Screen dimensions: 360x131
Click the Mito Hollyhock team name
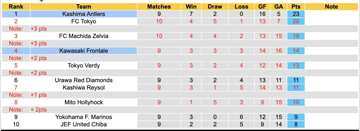[x=84, y=102]
